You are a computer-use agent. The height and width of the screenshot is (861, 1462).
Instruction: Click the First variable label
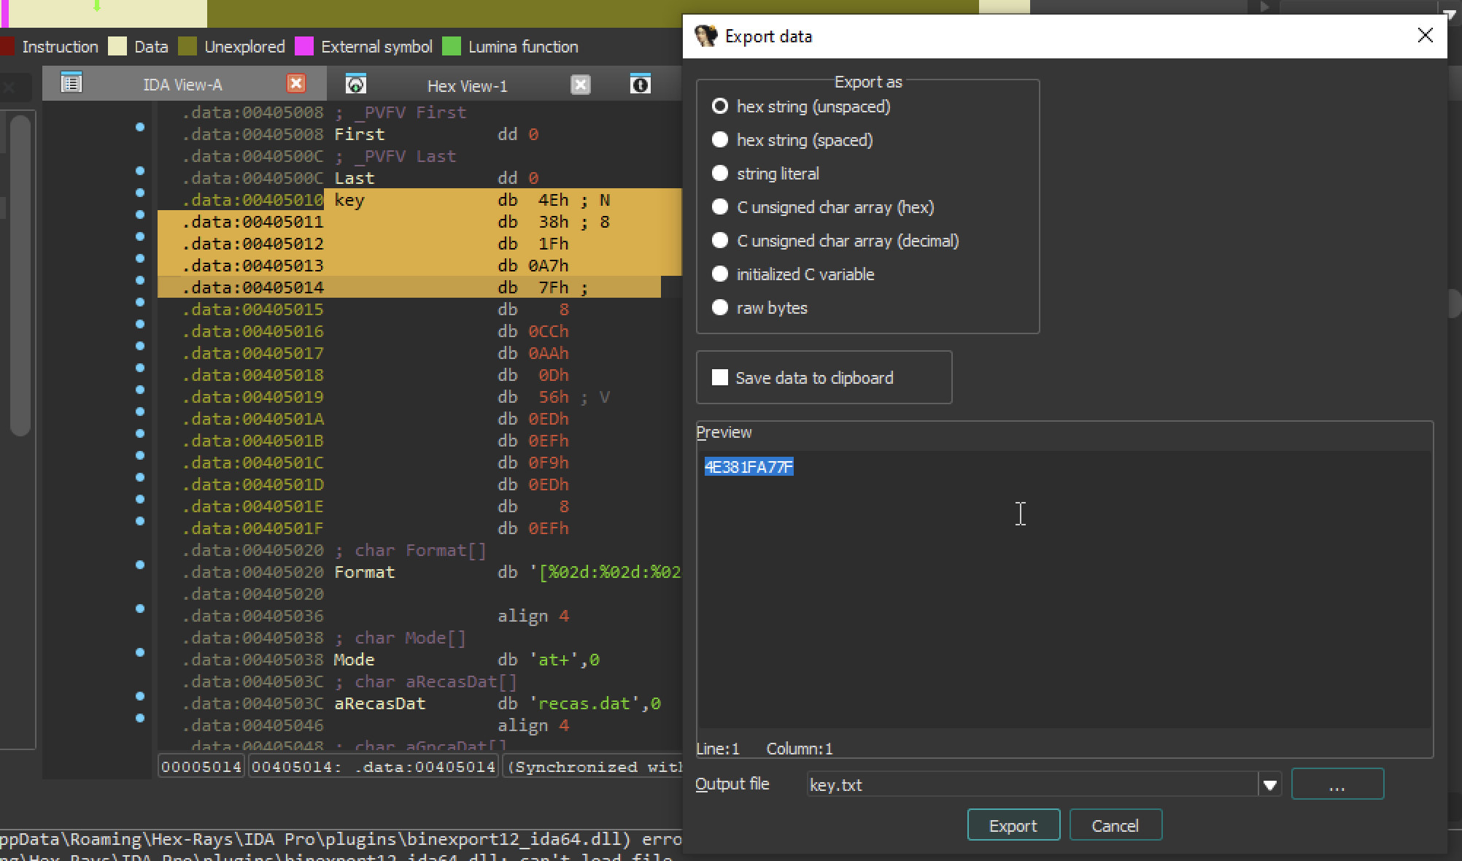[x=360, y=134]
